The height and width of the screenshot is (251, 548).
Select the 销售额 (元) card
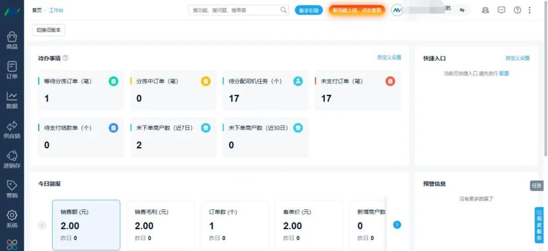click(86, 225)
